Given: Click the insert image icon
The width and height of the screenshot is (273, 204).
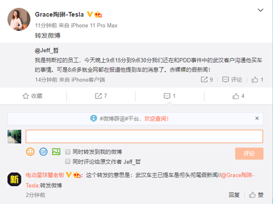Looking at the screenshot, I should point(56,152).
